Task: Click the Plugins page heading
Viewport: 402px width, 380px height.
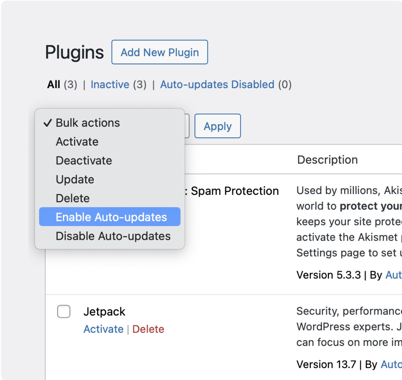Action: [74, 52]
